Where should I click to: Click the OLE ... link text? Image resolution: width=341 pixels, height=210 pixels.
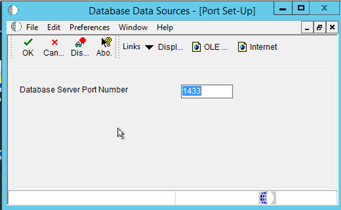click(x=216, y=47)
